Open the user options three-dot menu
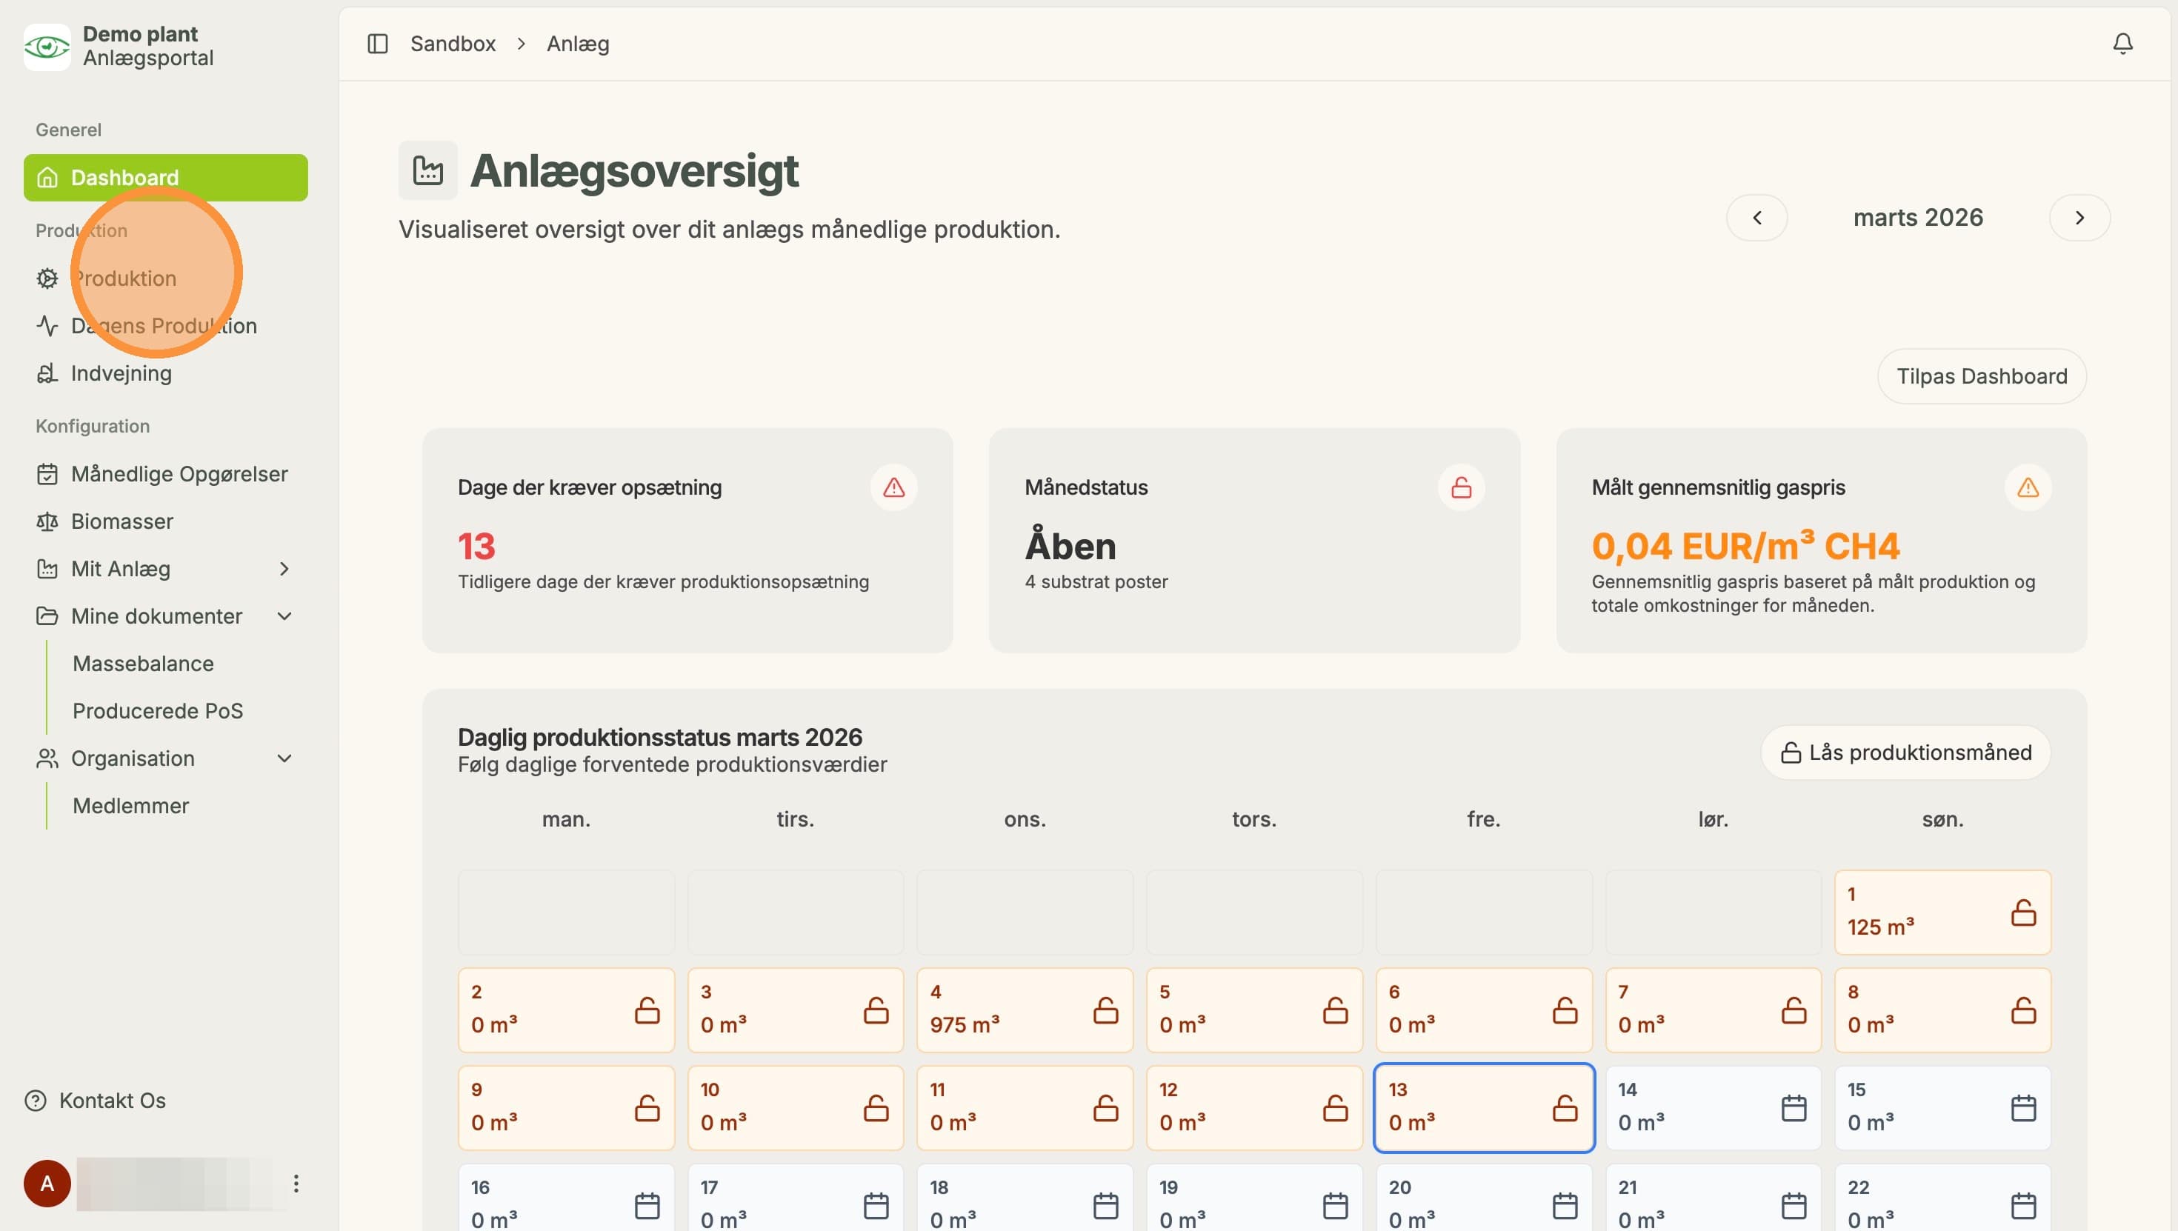Viewport: 2178px width, 1231px height. click(296, 1184)
